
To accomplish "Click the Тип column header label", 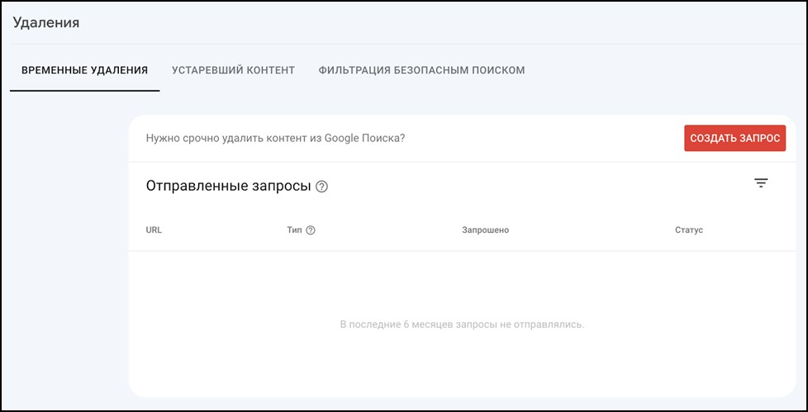I will point(294,230).
